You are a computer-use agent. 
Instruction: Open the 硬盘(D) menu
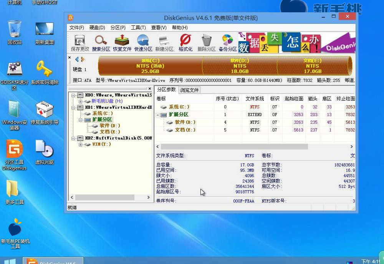(97, 28)
